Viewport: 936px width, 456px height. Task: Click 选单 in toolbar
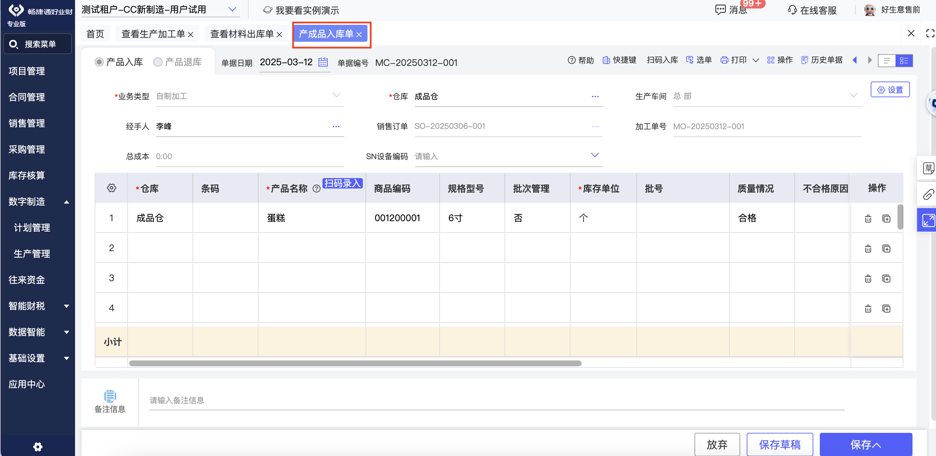click(x=698, y=60)
